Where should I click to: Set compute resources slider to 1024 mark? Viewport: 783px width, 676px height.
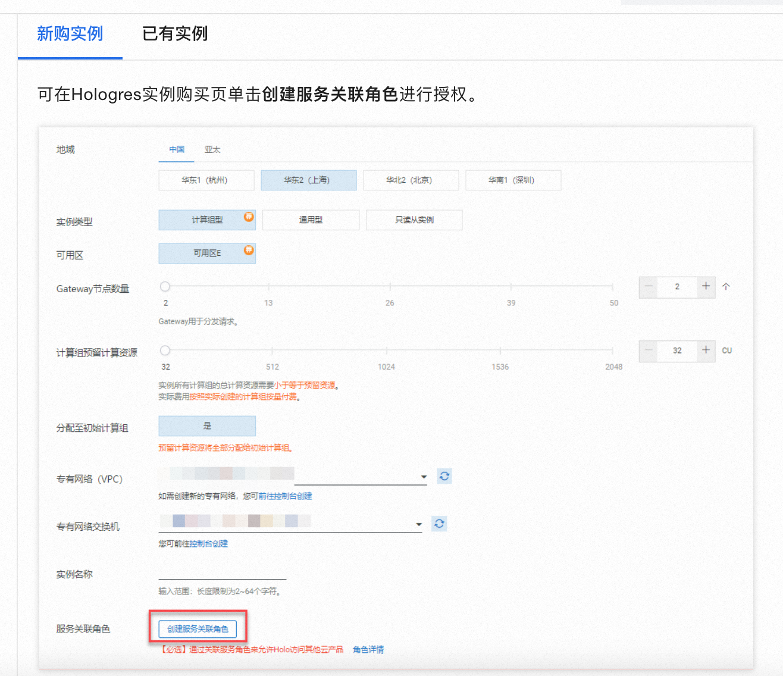click(386, 350)
